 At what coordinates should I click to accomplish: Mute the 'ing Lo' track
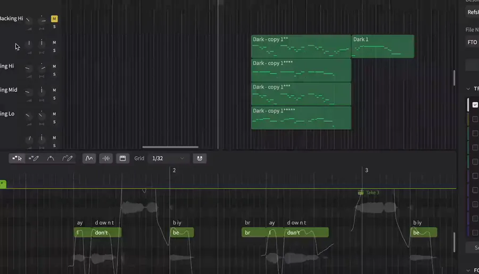pyautogui.click(x=54, y=114)
